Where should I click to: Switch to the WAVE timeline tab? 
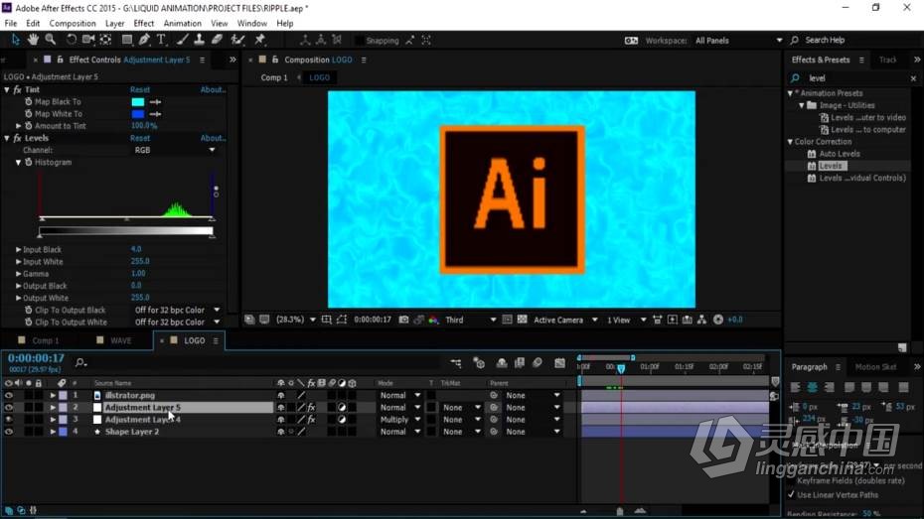click(x=121, y=340)
